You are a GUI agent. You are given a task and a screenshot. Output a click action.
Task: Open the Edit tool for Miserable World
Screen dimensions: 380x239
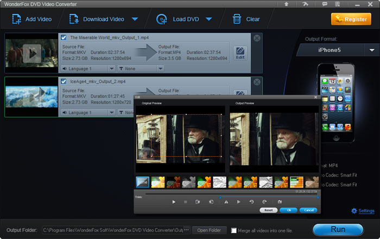[239, 53]
